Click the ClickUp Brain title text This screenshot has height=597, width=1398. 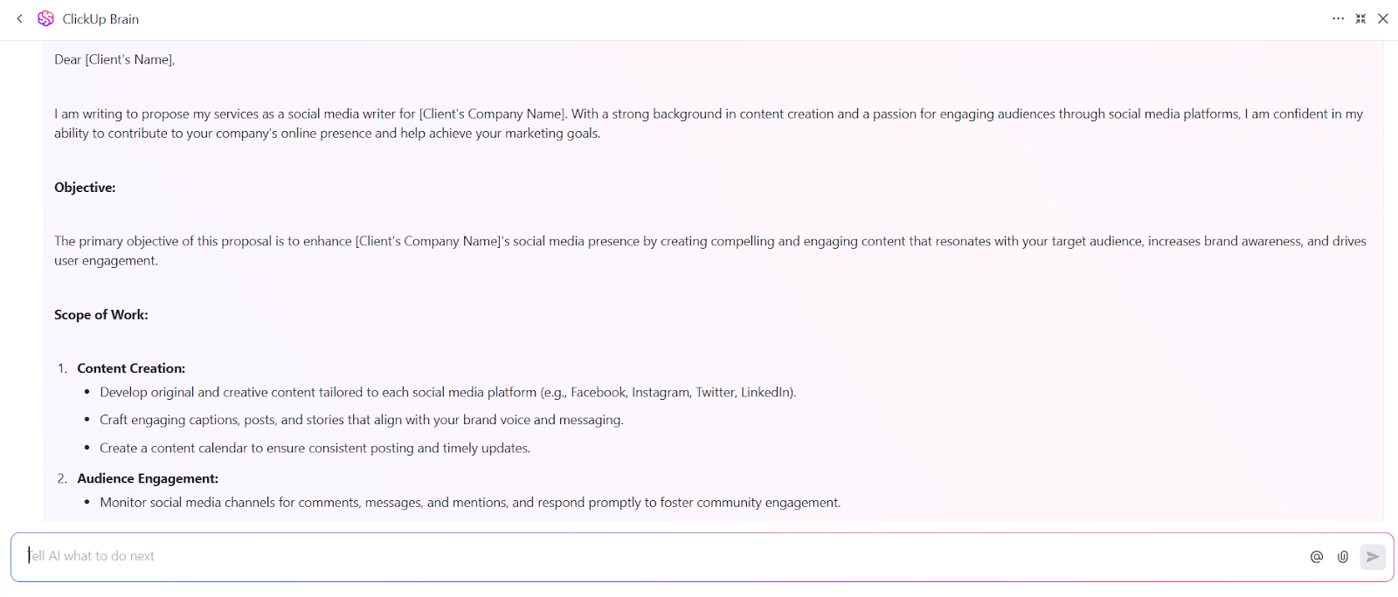(x=100, y=19)
